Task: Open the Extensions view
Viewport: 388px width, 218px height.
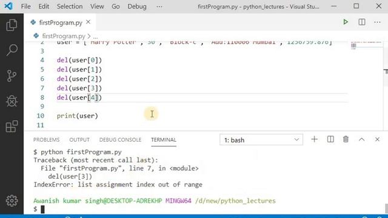Action: (x=12, y=127)
